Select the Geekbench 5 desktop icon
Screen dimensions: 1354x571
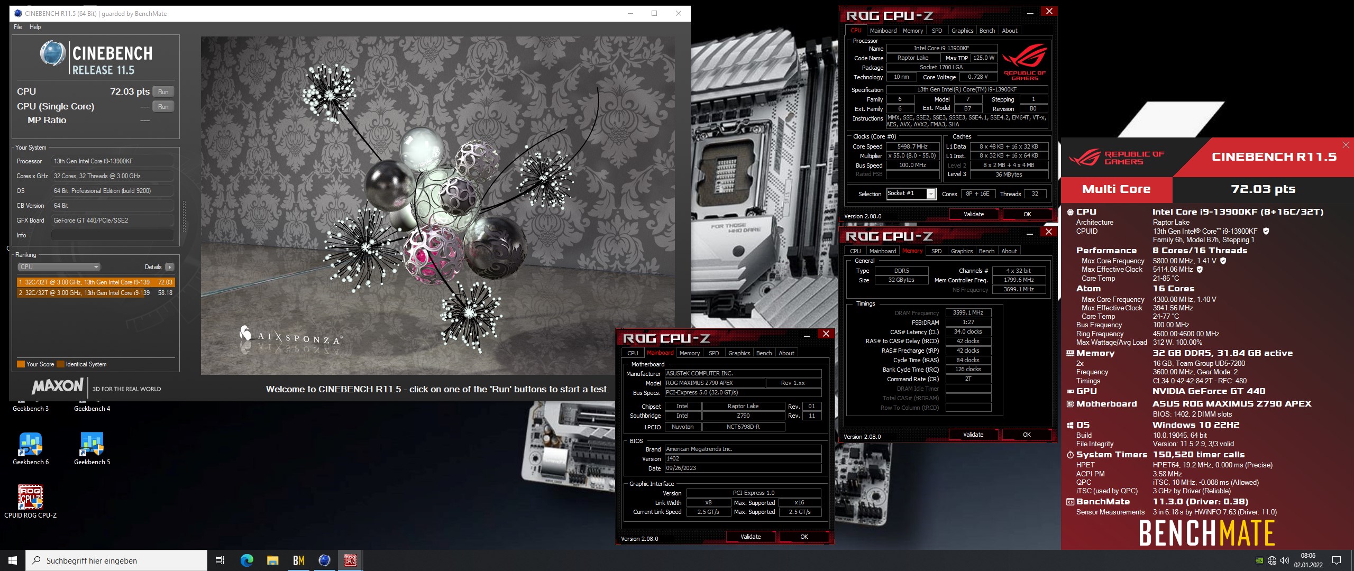92,445
